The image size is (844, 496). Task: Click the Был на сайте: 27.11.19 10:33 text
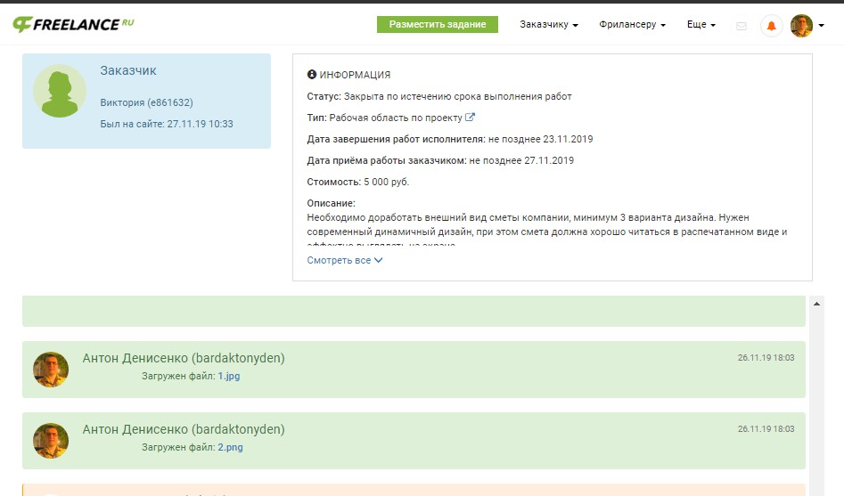167,124
